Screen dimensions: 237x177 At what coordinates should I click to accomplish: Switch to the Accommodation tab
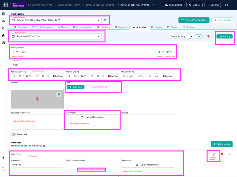[82, 27]
